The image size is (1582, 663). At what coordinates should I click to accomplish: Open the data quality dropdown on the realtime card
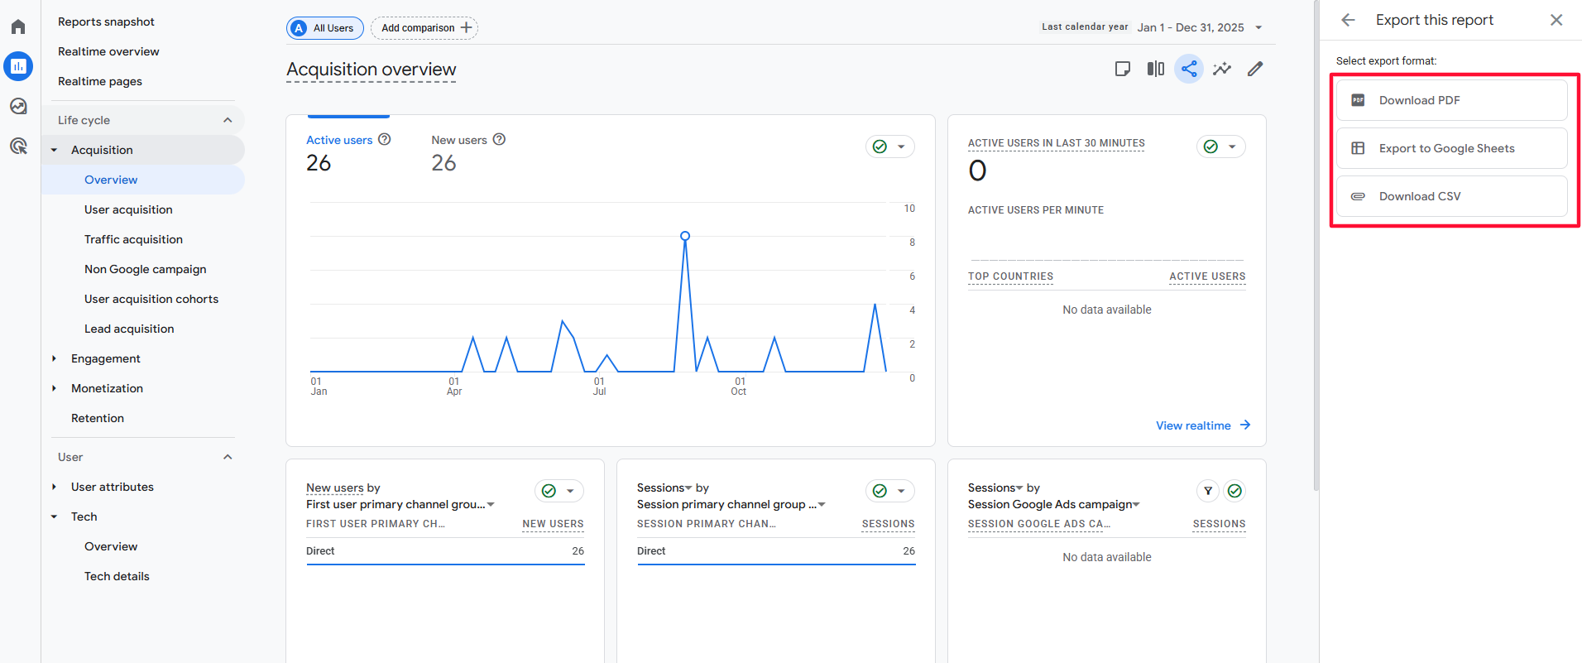point(1221,147)
